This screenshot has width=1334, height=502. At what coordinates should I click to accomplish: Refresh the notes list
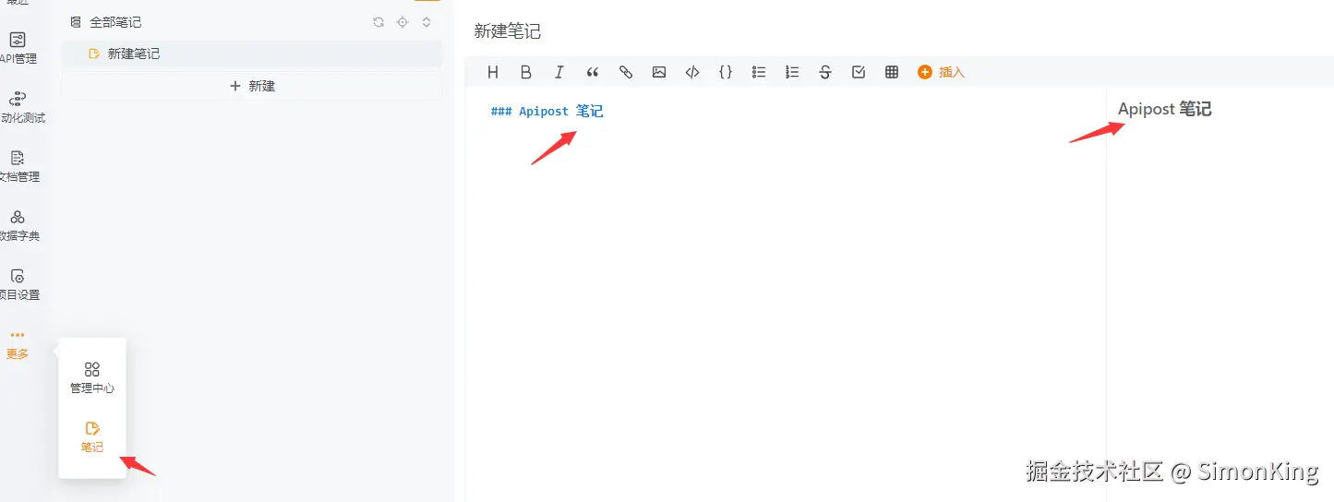click(379, 22)
